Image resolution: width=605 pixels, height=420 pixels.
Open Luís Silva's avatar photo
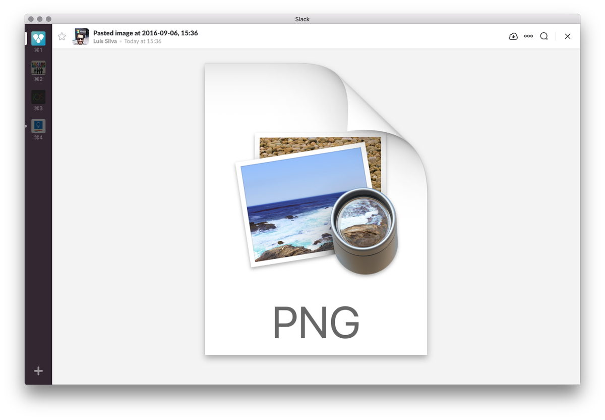tap(81, 36)
